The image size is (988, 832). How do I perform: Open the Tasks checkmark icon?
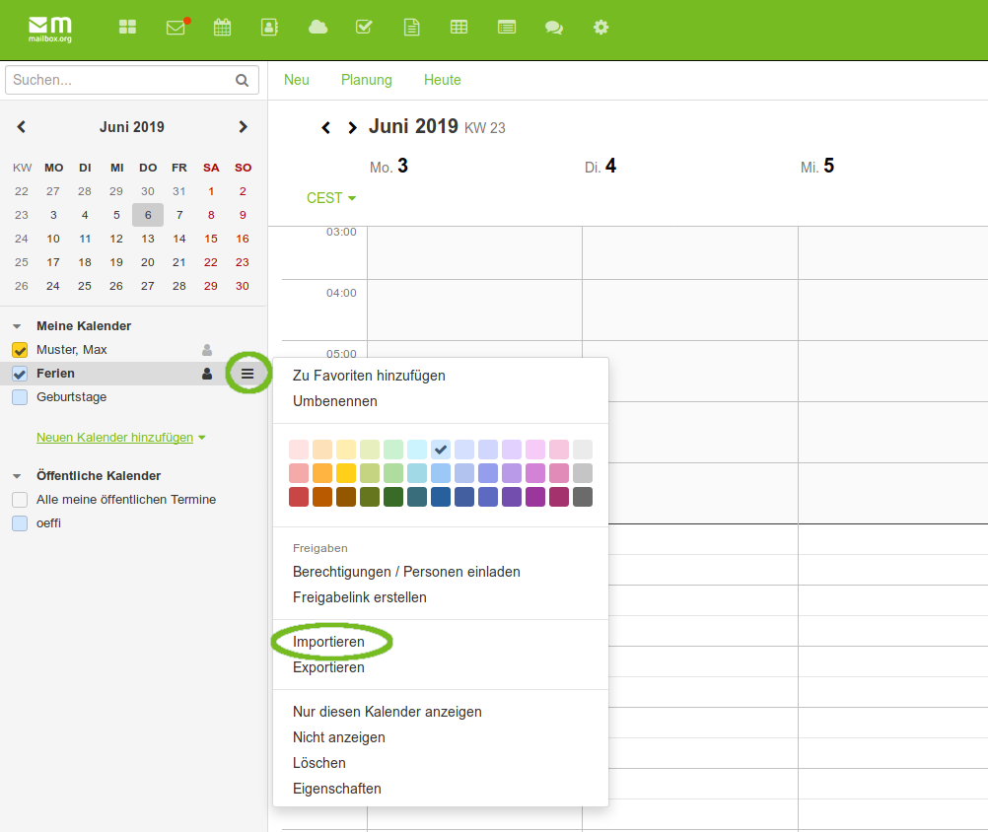[364, 27]
